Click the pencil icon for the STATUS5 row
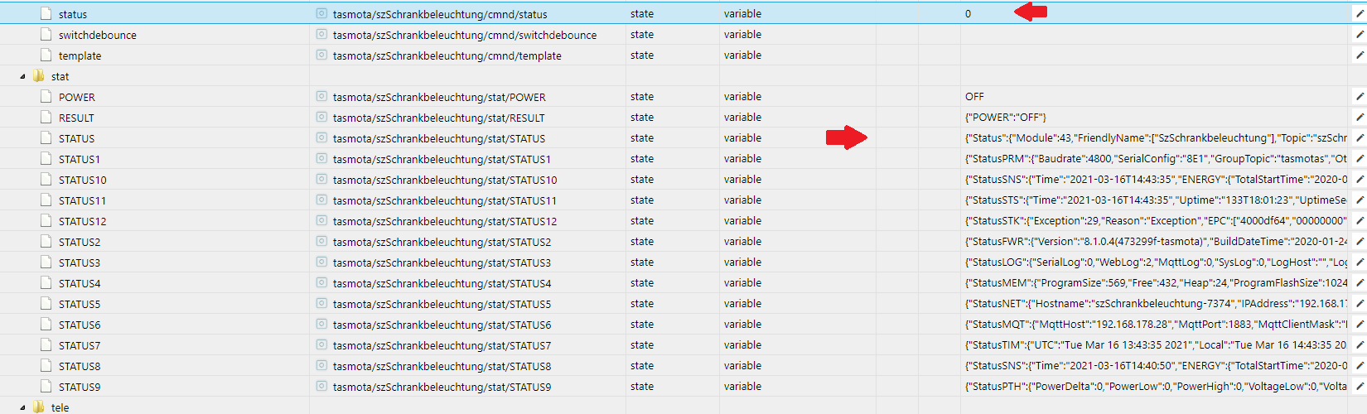The height and width of the screenshot is (414, 1367). (x=1359, y=304)
